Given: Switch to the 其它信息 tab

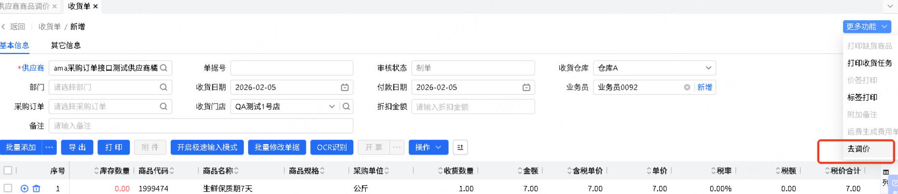Looking at the screenshot, I should (x=66, y=45).
